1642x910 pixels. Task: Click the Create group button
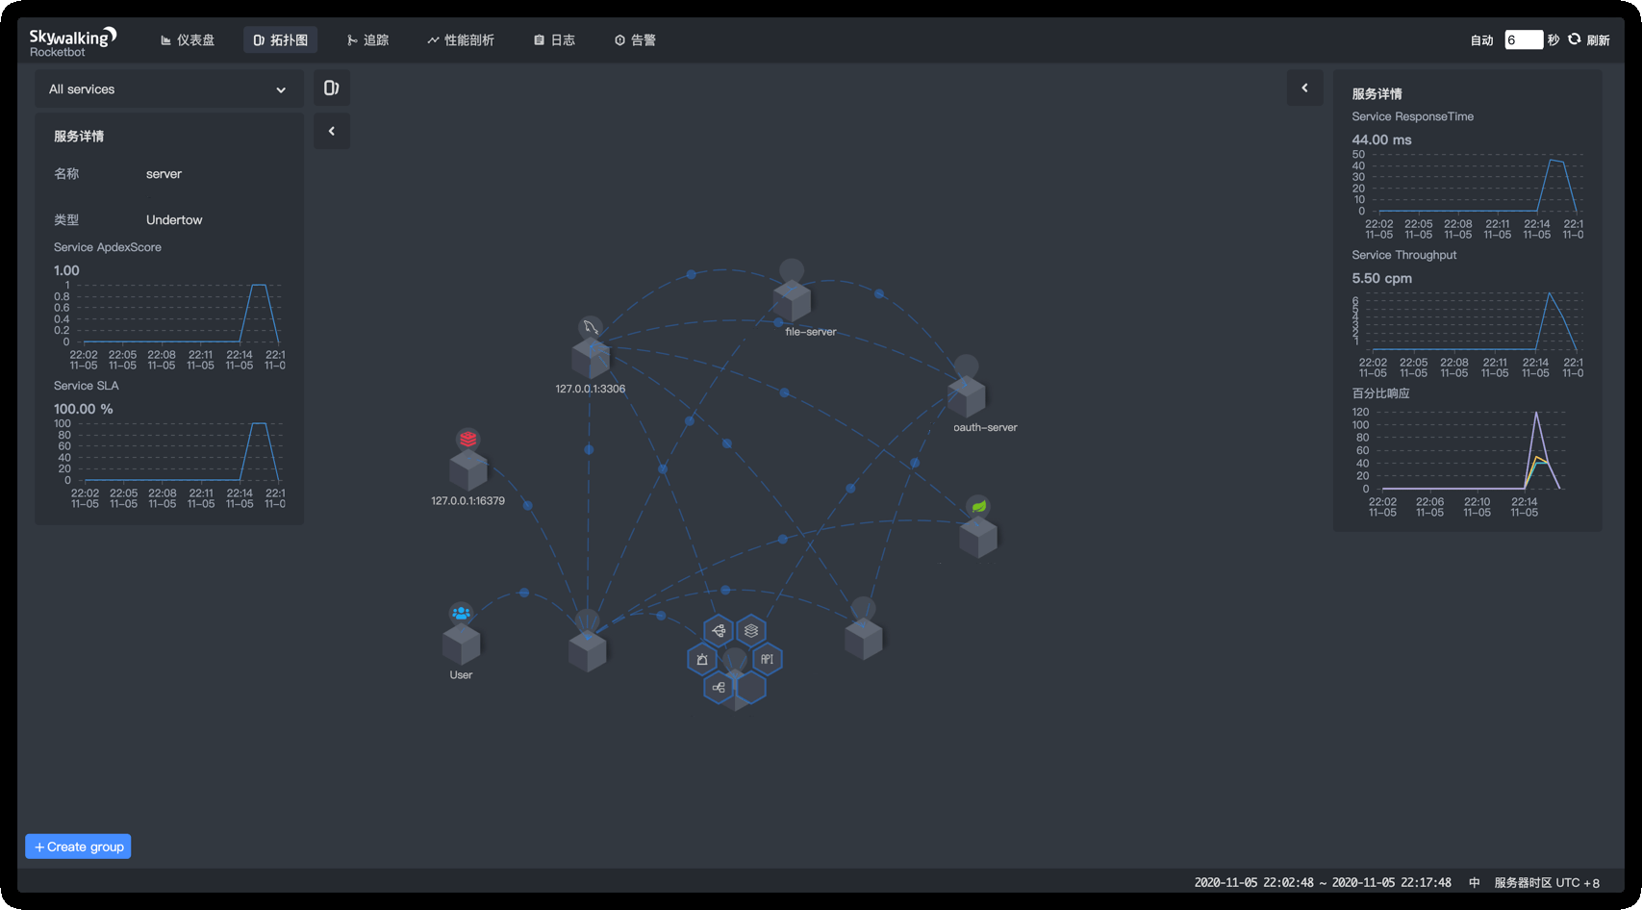(78, 847)
